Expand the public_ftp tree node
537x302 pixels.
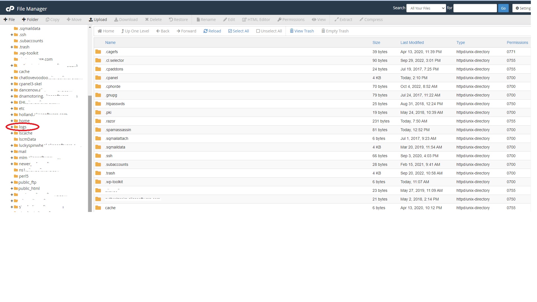click(12, 182)
